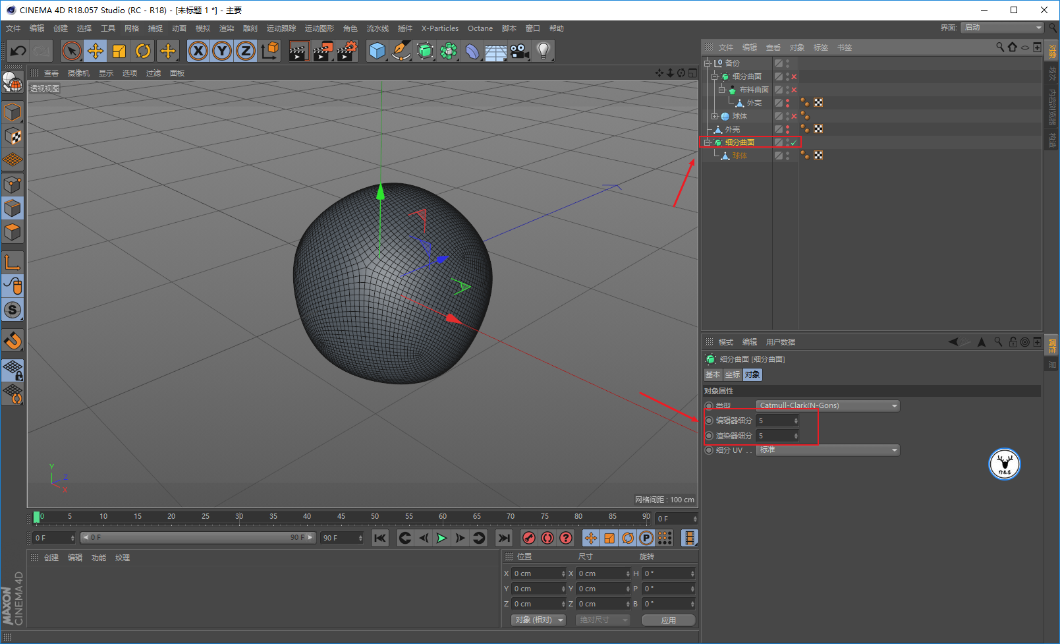Open the 文件 menu in main menubar
The image size is (1060, 644).
click(x=13, y=28)
